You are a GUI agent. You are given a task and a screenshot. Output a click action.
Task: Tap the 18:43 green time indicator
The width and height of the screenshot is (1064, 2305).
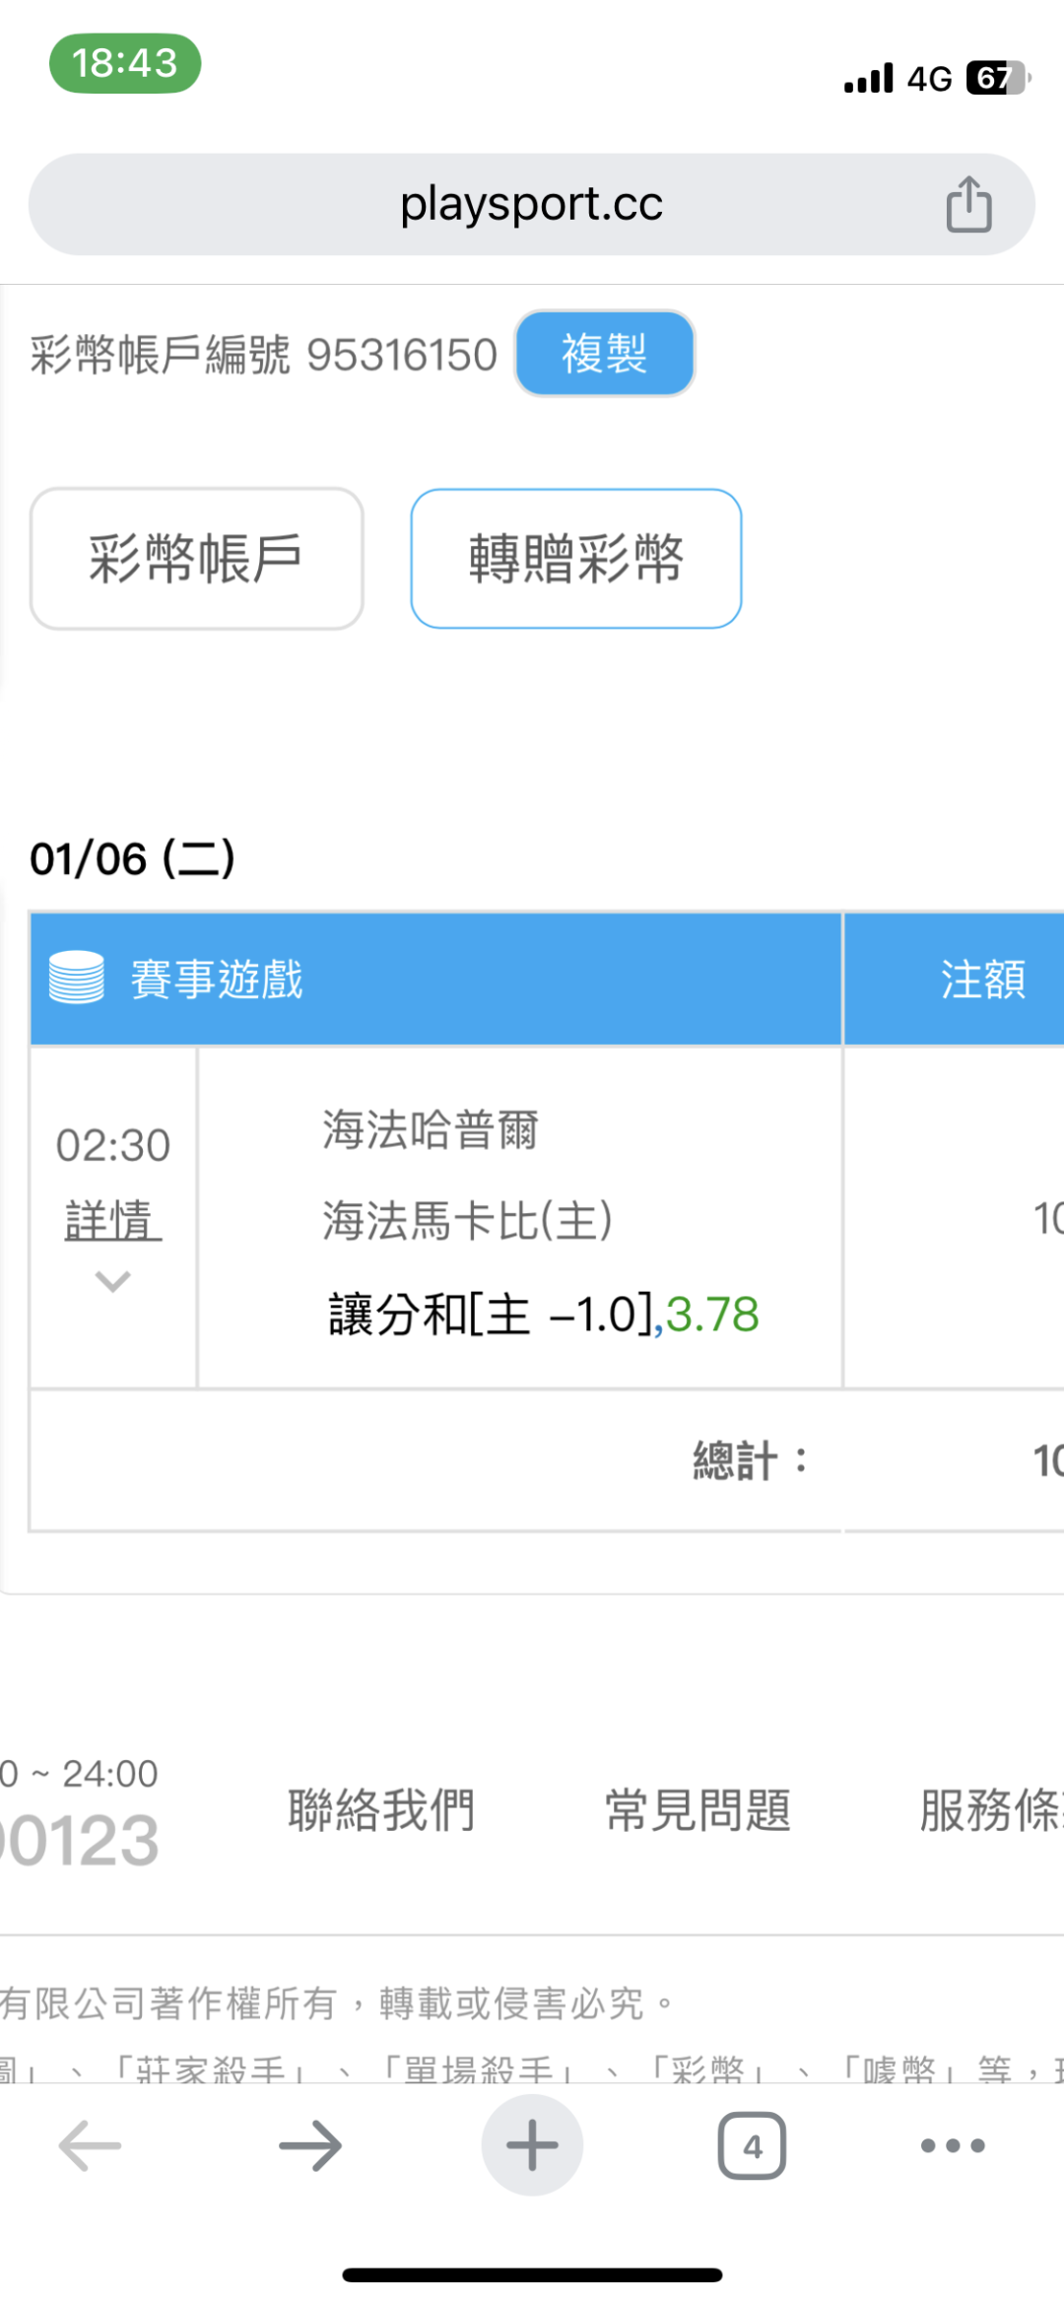point(125,64)
